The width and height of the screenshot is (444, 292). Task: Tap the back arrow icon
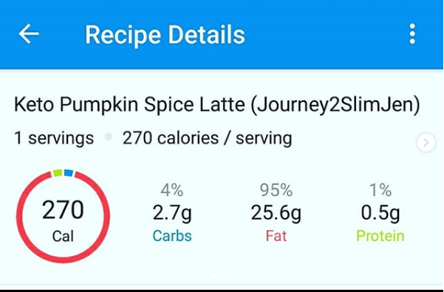coord(29,34)
